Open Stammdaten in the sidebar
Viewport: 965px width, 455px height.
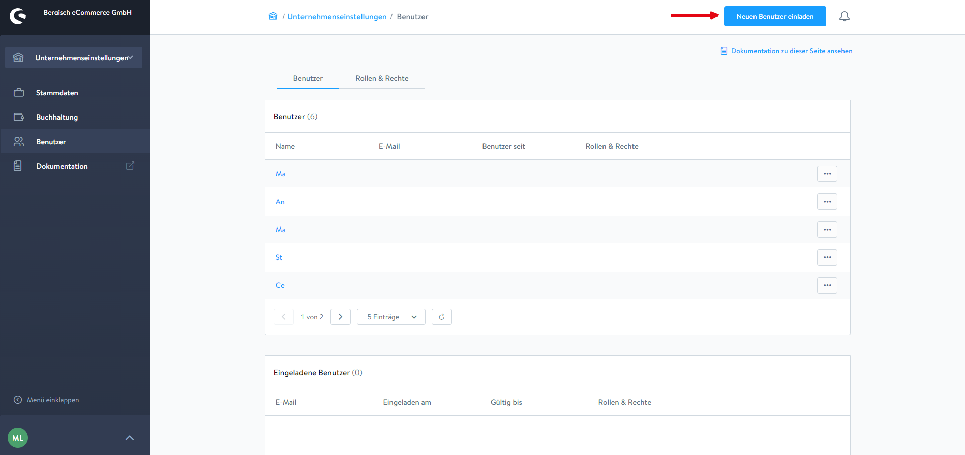click(57, 93)
